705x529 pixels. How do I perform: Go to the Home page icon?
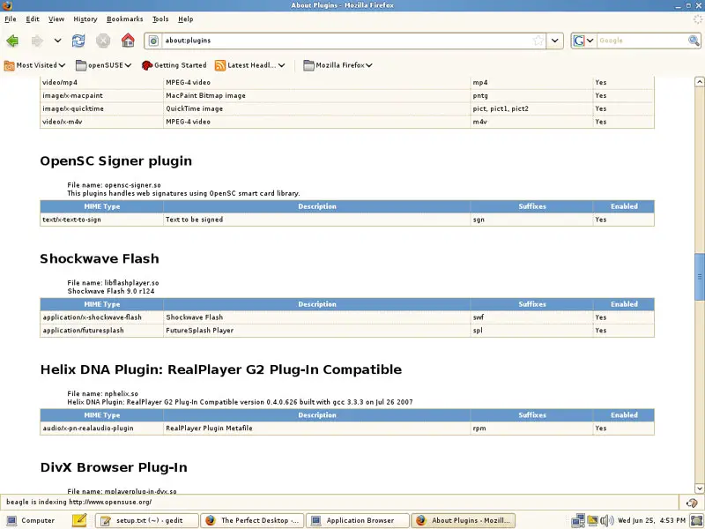point(128,41)
